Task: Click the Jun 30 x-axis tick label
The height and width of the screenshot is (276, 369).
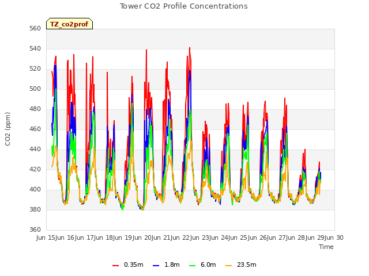Action: [334, 237]
